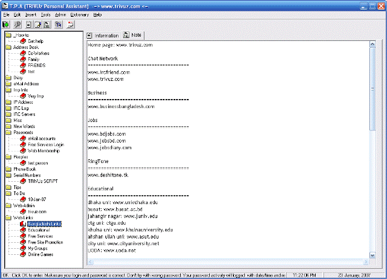Image resolution: width=387 pixels, height=279 pixels.
Task: Click the copy documents toolbar icon
Action: [59, 24]
